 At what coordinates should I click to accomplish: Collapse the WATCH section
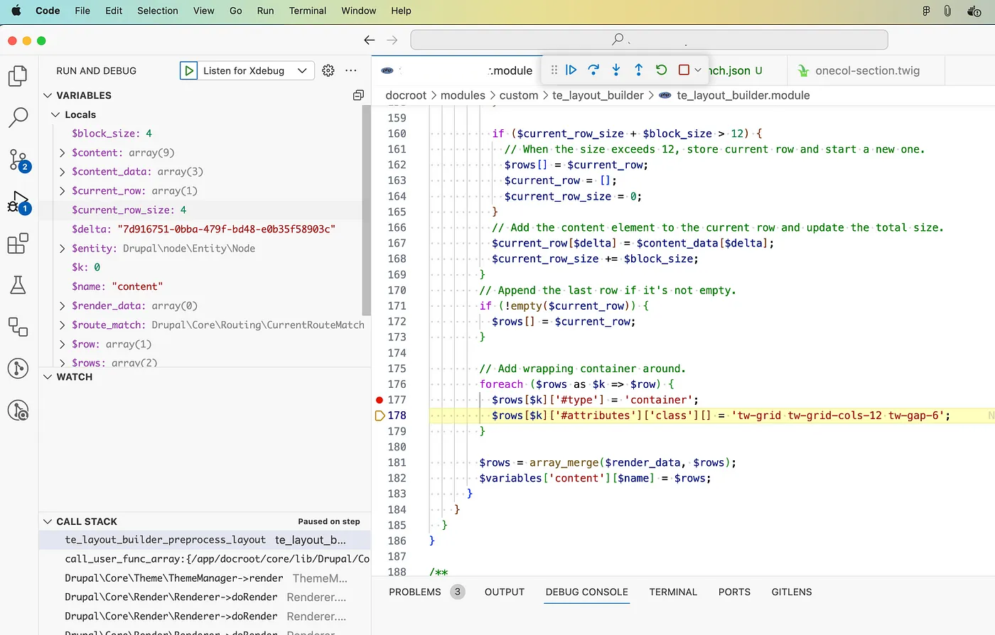48,377
